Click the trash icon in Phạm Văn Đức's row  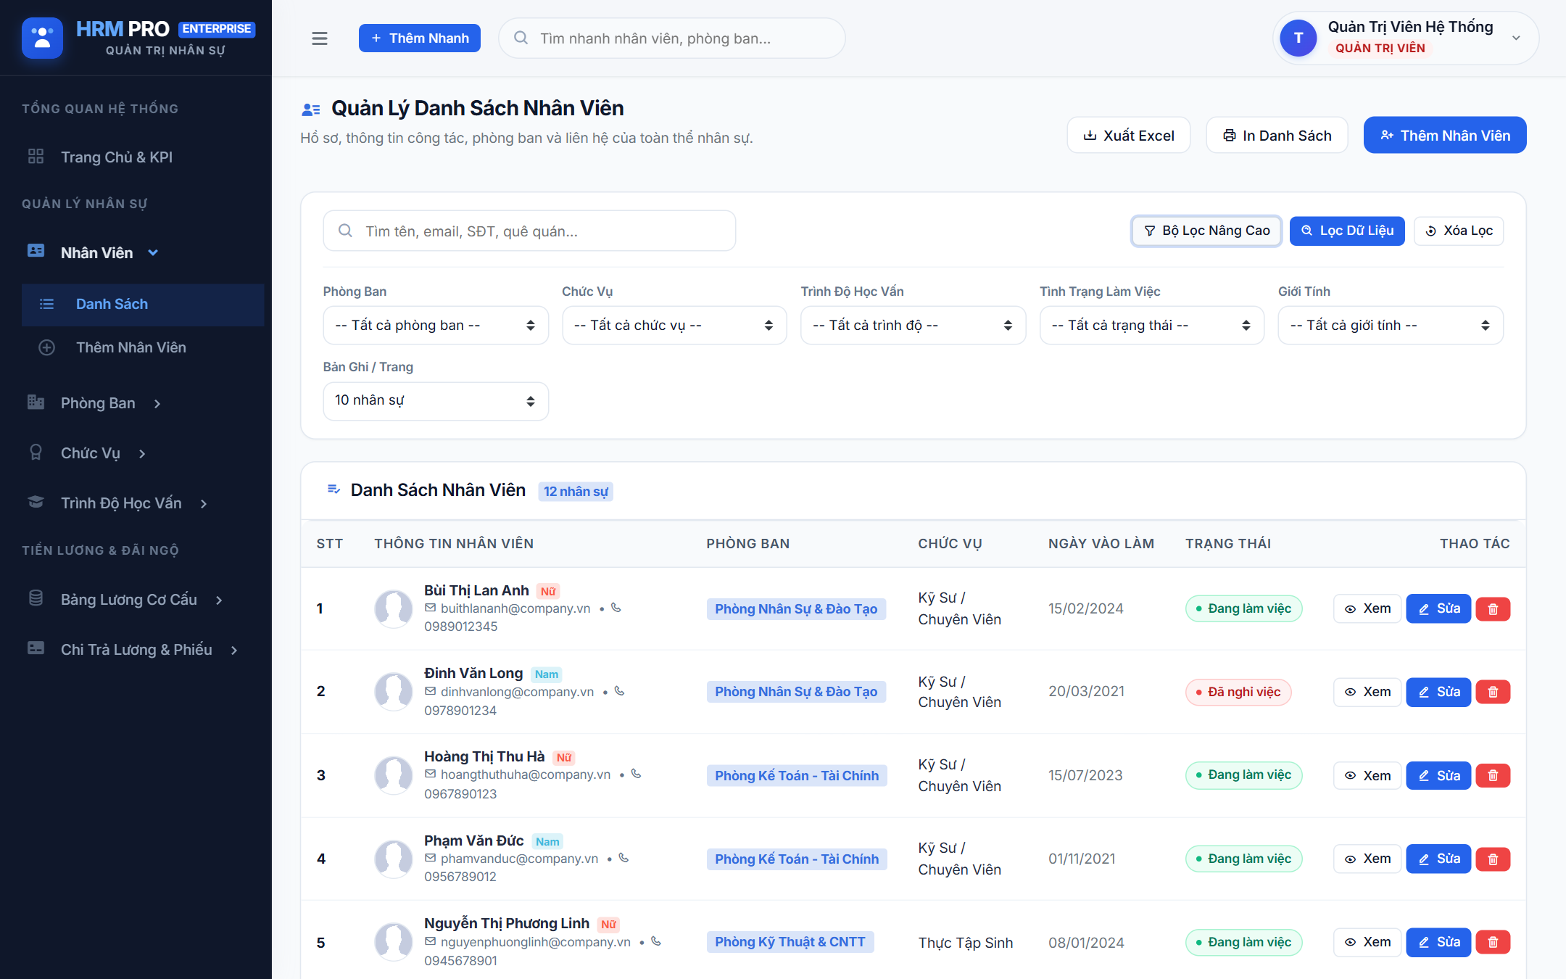click(1493, 859)
